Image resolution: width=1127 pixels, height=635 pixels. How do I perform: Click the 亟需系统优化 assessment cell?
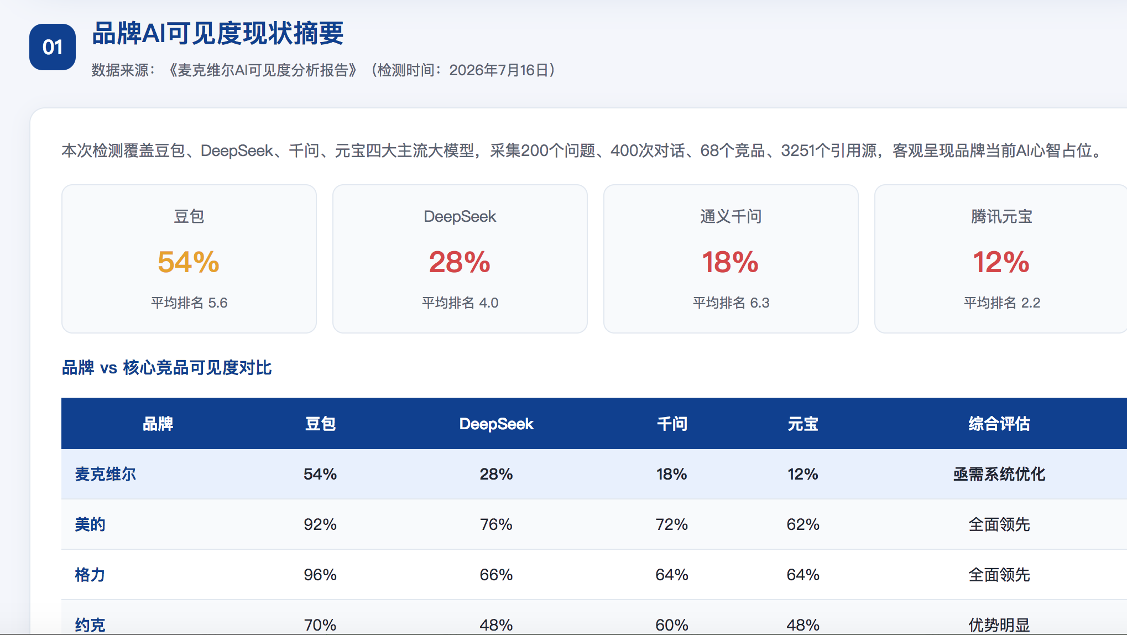pyautogui.click(x=999, y=474)
